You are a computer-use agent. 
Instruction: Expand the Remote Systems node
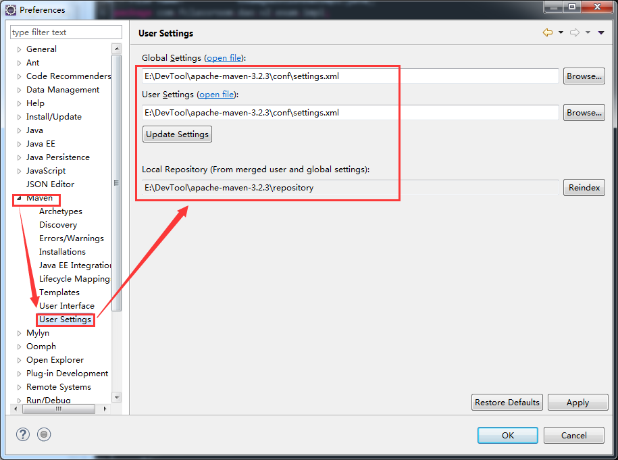click(x=19, y=388)
